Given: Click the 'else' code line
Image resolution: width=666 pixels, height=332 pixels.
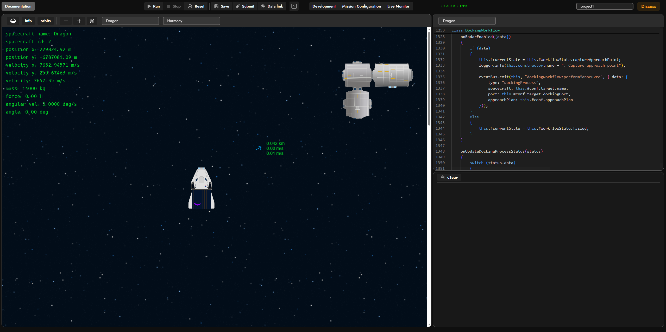Looking at the screenshot, I should click(474, 117).
